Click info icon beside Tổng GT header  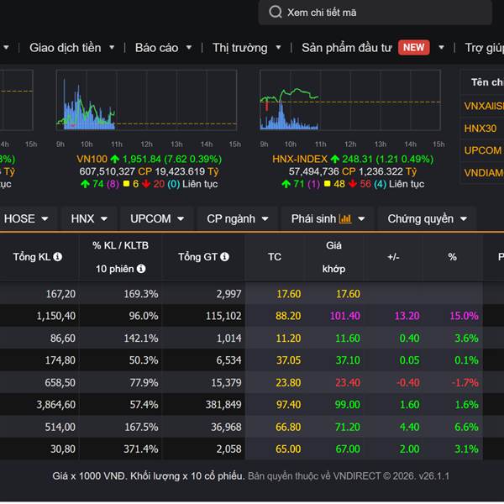225,256
